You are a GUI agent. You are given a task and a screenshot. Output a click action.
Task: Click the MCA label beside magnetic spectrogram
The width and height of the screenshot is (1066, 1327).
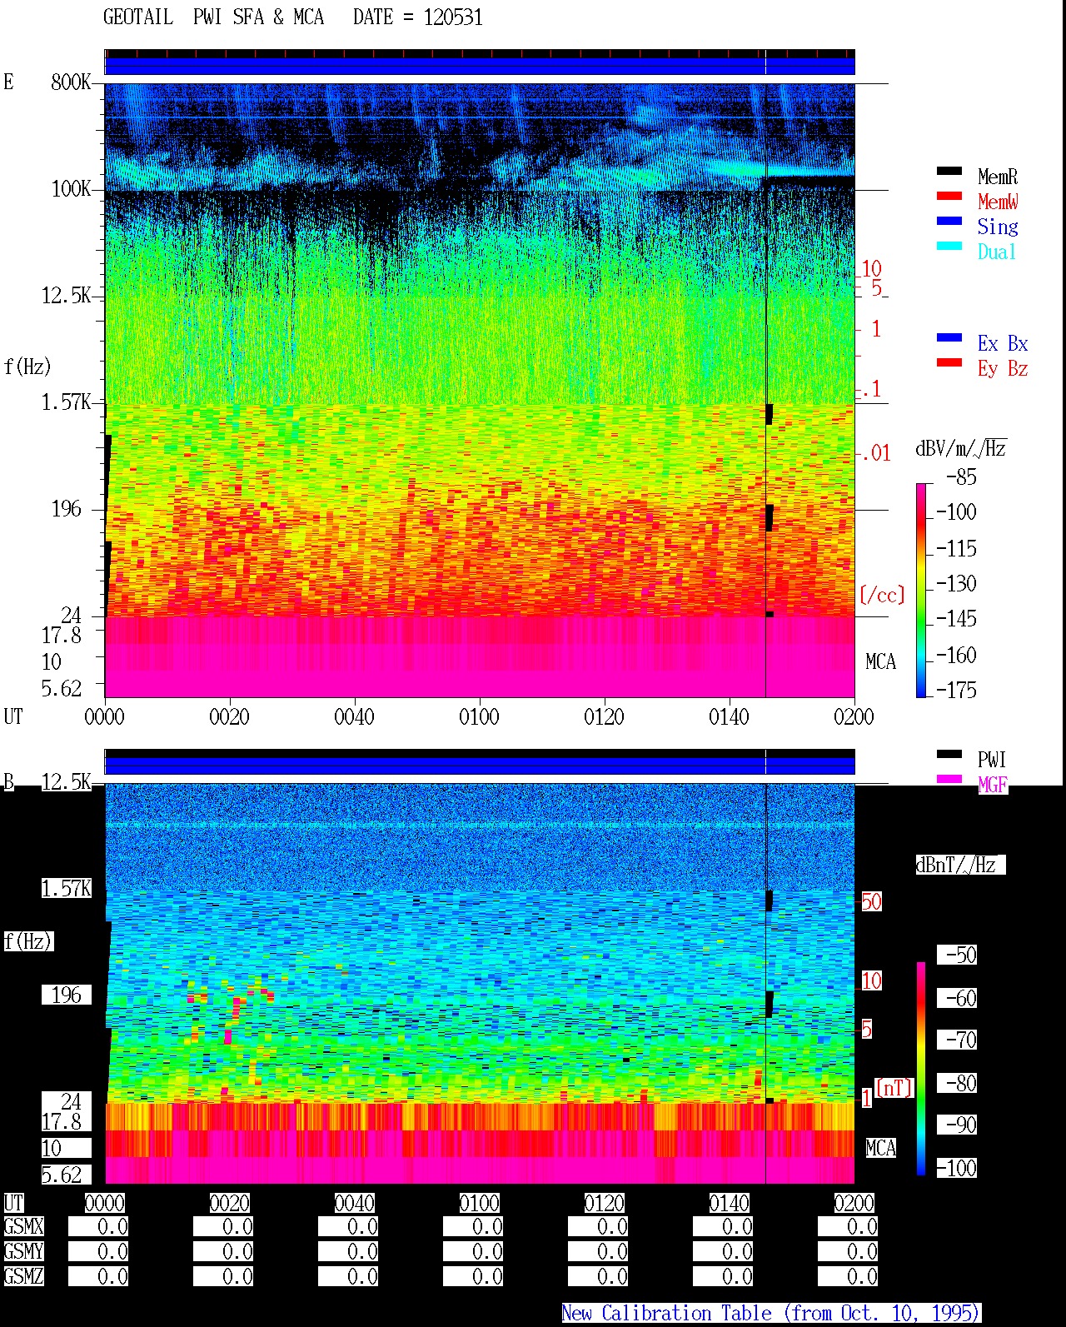[x=880, y=1148]
